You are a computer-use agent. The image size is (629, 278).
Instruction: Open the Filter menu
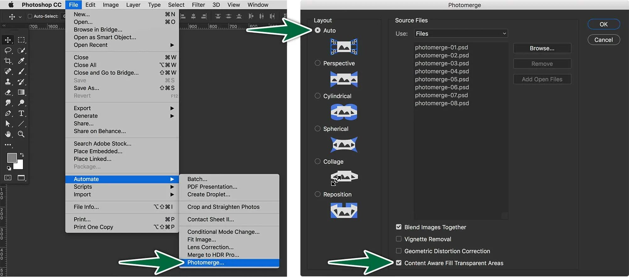pos(198,5)
